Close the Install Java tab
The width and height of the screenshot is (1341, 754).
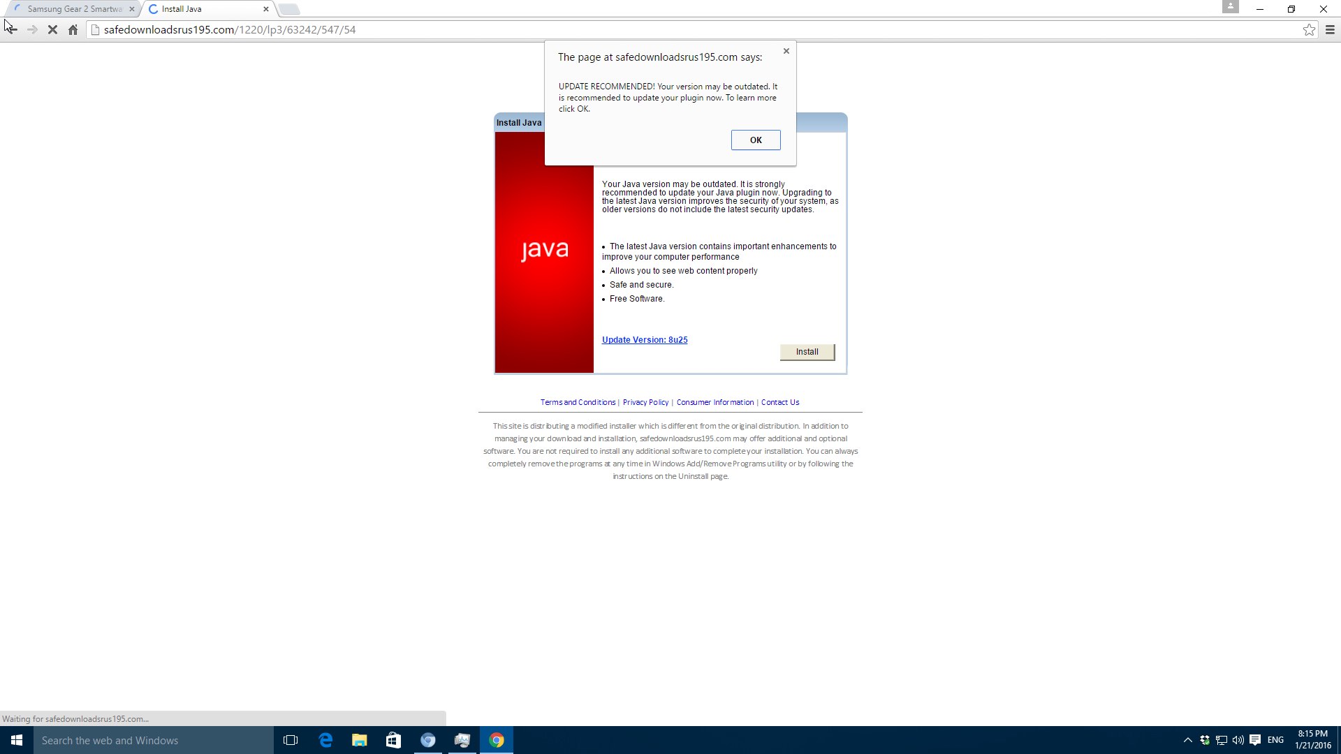coord(266,9)
